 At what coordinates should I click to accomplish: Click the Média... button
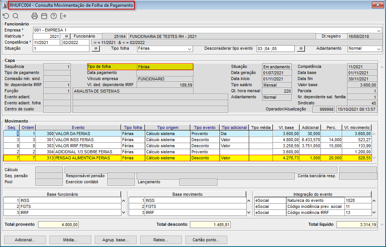point(70,240)
